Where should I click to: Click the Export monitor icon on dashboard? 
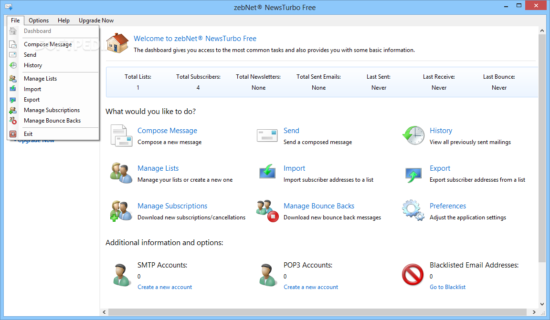coord(413,174)
